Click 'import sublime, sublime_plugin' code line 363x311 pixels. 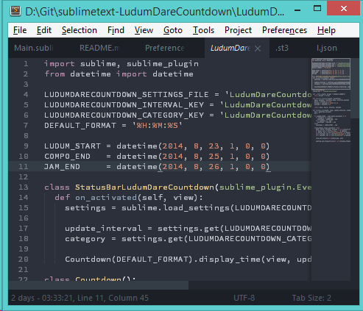121,64
